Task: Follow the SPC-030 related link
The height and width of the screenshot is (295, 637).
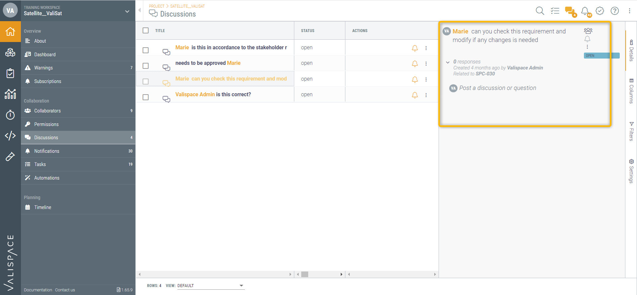Action: [x=485, y=74]
